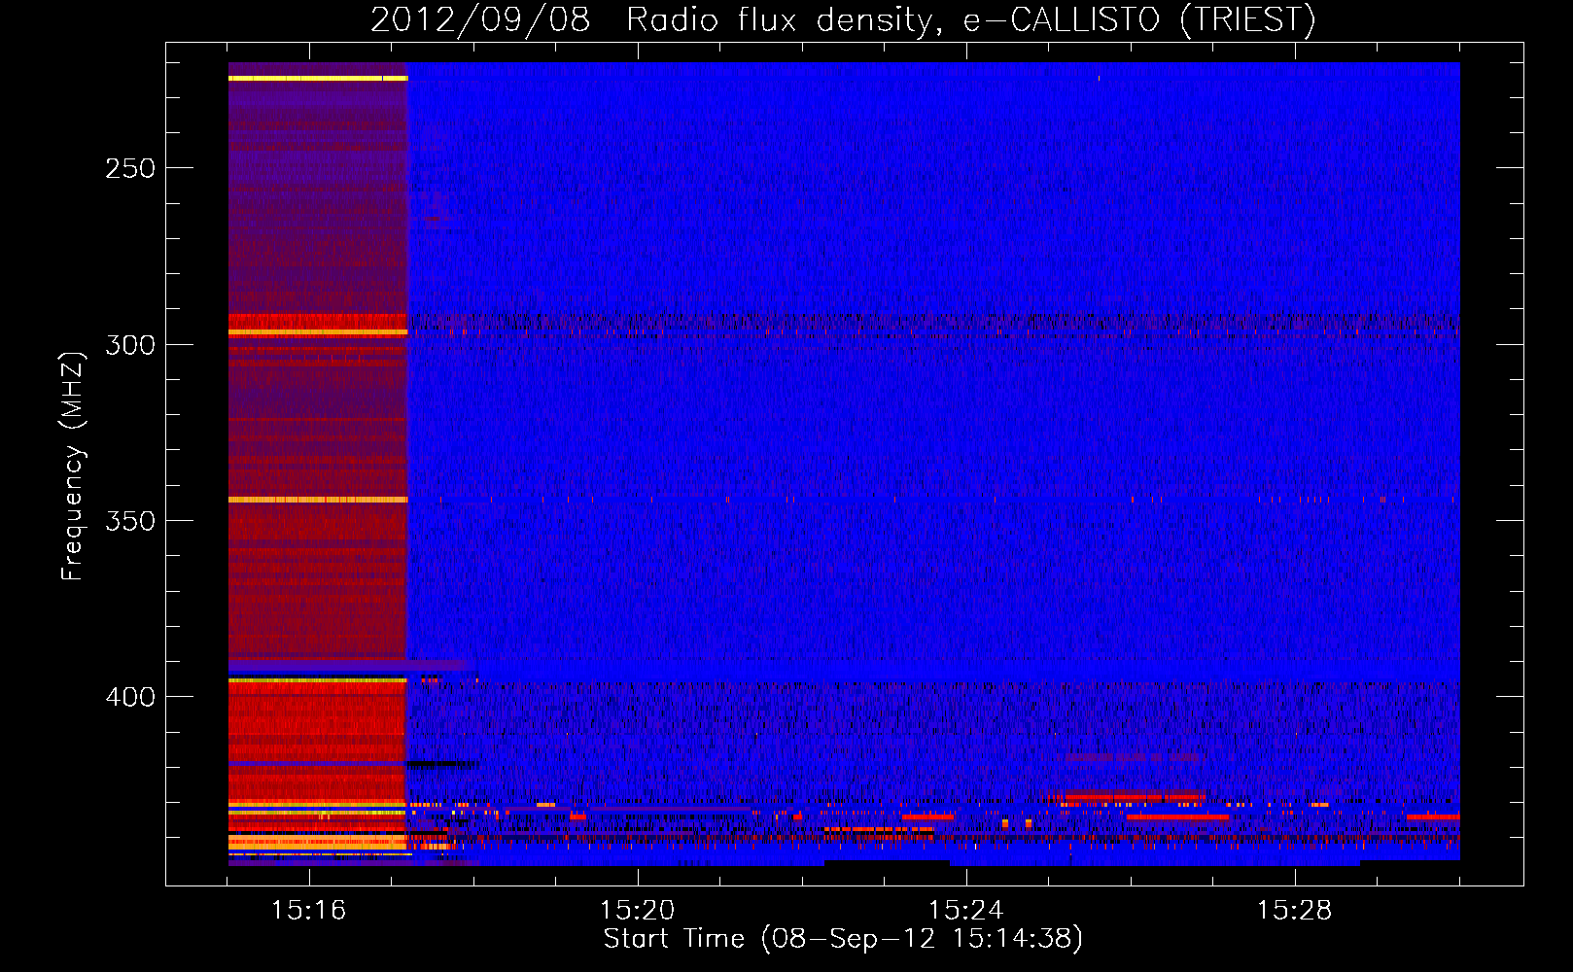The image size is (1573, 972).
Task: Click the 15:20 time tick label
Action: (637, 910)
